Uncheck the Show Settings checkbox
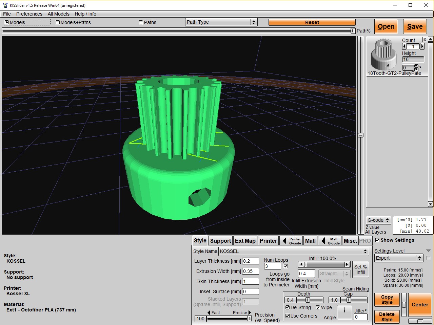The image size is (434, 325). [377, 240]
